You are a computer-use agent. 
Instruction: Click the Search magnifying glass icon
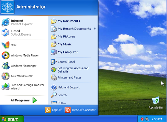click(54, 95)
